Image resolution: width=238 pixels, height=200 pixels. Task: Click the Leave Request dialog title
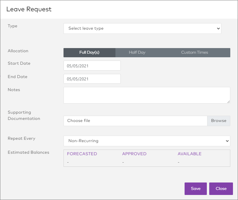point(29,9)
